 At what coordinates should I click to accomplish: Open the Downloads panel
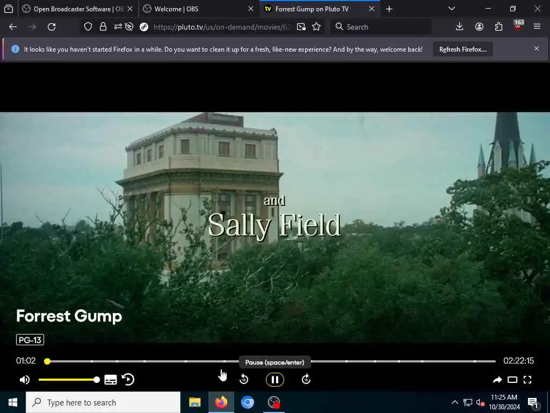click(x=459, y=26)
